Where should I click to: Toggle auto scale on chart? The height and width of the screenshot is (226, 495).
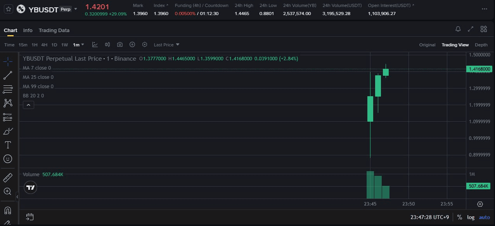[484, 217]
